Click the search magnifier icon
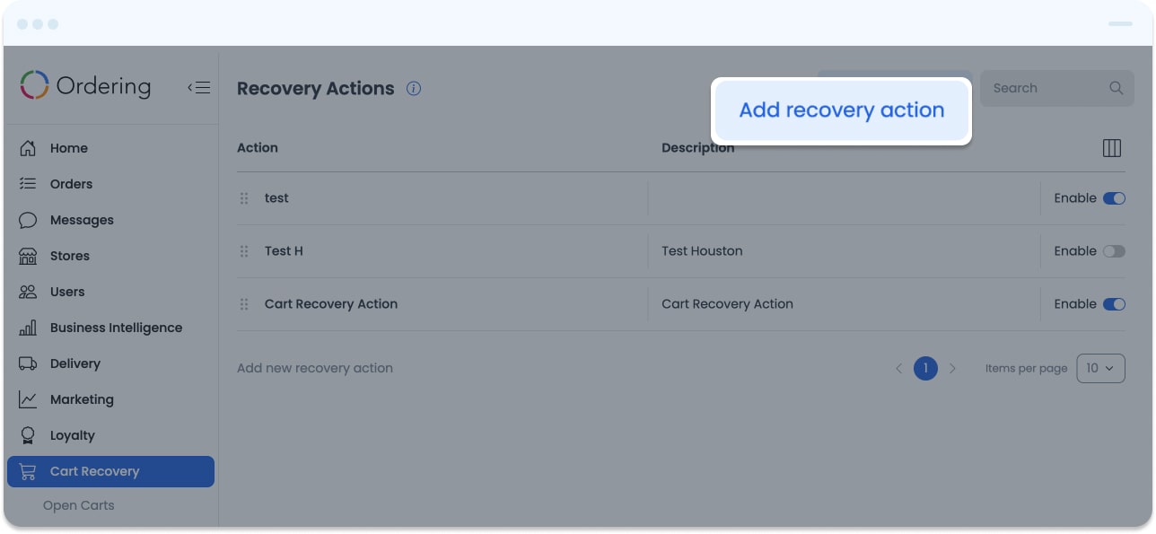 (x=1117, y=88)
